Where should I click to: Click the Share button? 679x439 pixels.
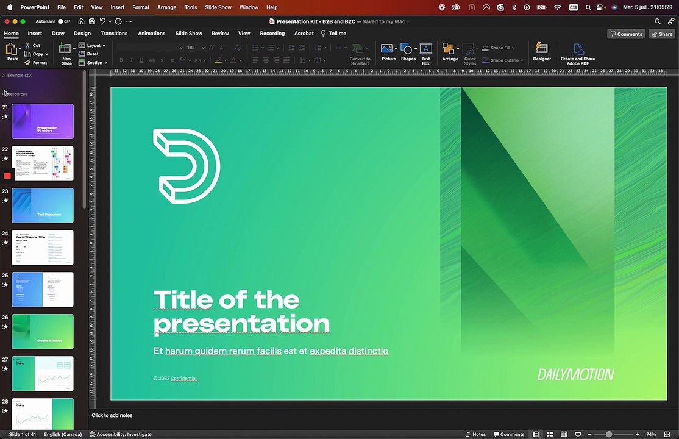(662, 34)
